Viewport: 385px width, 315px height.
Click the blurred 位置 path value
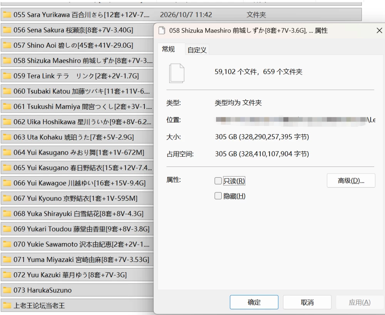[295, 120]
